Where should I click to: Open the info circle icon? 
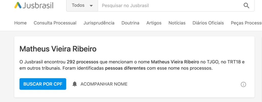click(x=243, y=84)
